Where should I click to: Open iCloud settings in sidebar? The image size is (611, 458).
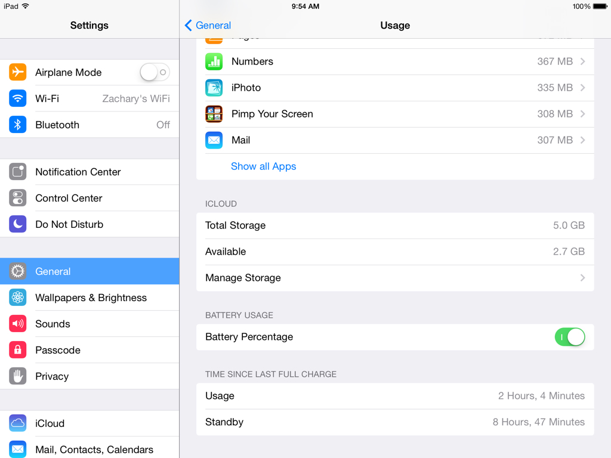tap(90, 423)
